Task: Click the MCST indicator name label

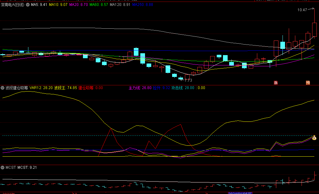Action: coord(11,168)
